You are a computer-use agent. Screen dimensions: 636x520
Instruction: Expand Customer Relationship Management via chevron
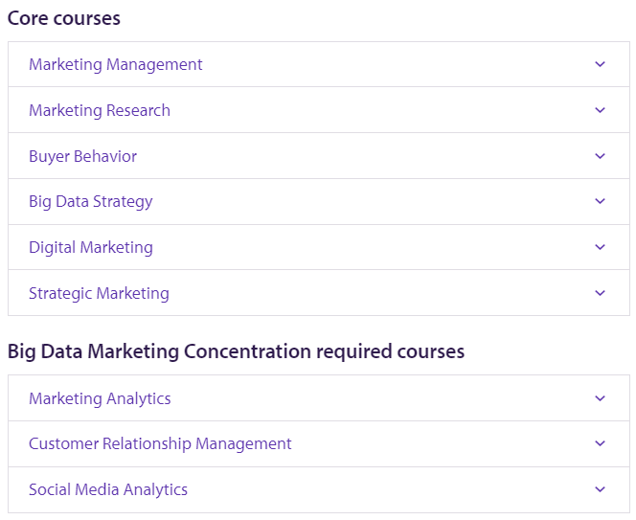(601, 443)
